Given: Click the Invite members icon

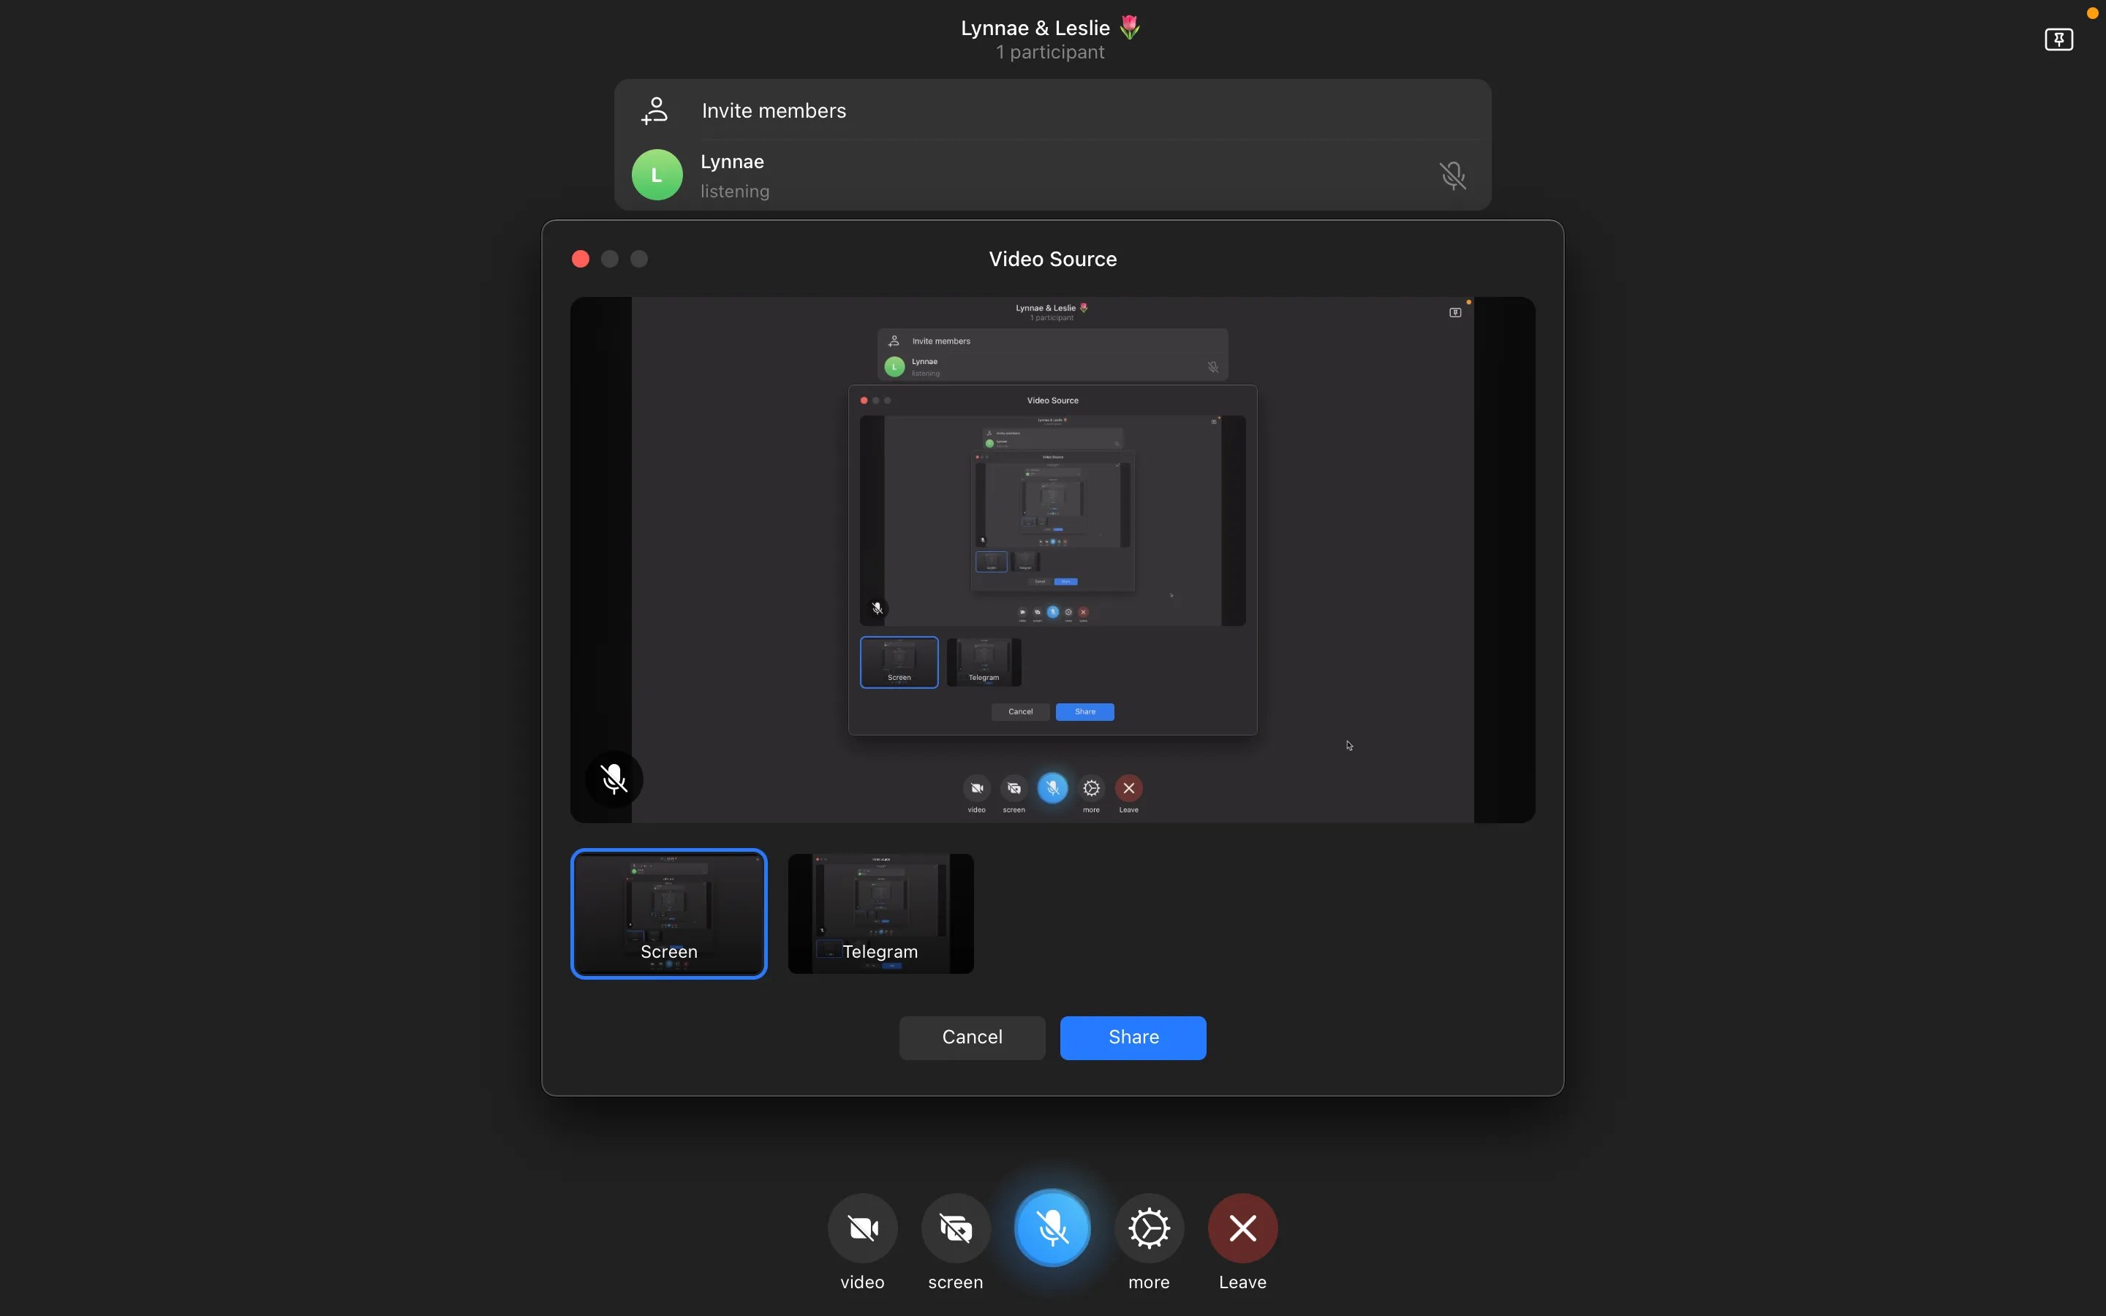Looking at the screenshot, I should coord(654,110).
